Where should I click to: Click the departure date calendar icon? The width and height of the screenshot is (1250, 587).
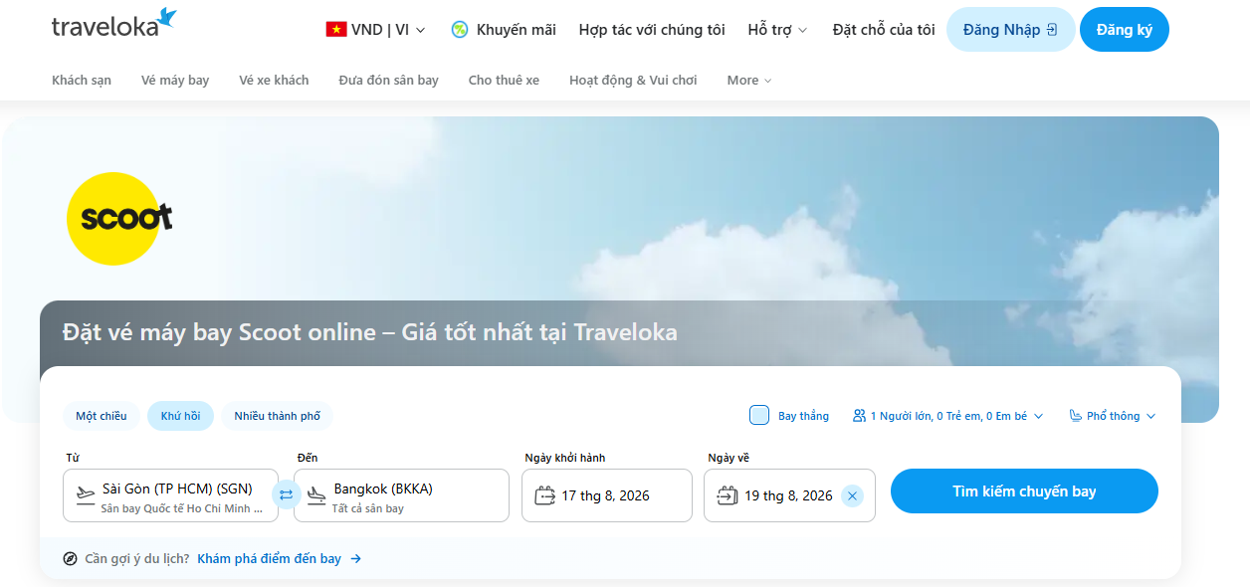coord(544,494)
